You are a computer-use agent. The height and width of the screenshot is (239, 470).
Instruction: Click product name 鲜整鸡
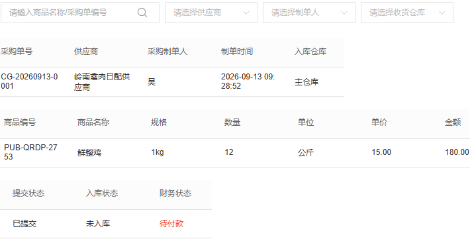pos(89,153)
